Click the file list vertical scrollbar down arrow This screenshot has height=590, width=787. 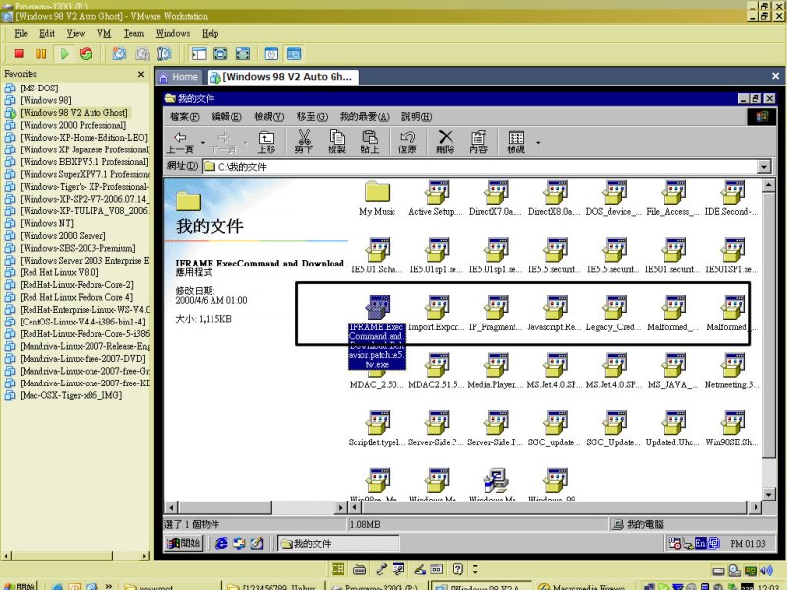(x=769, y=495)
